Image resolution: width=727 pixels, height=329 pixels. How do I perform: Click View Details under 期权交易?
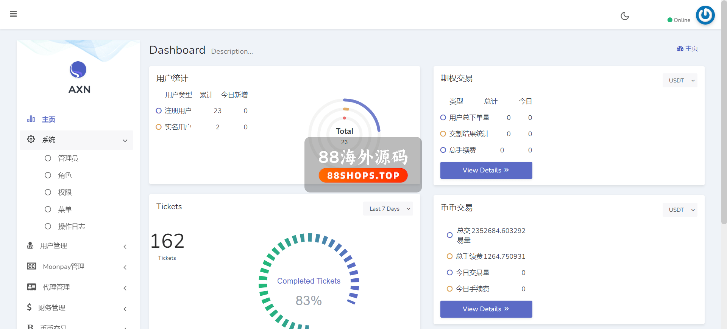click(486, 170)
